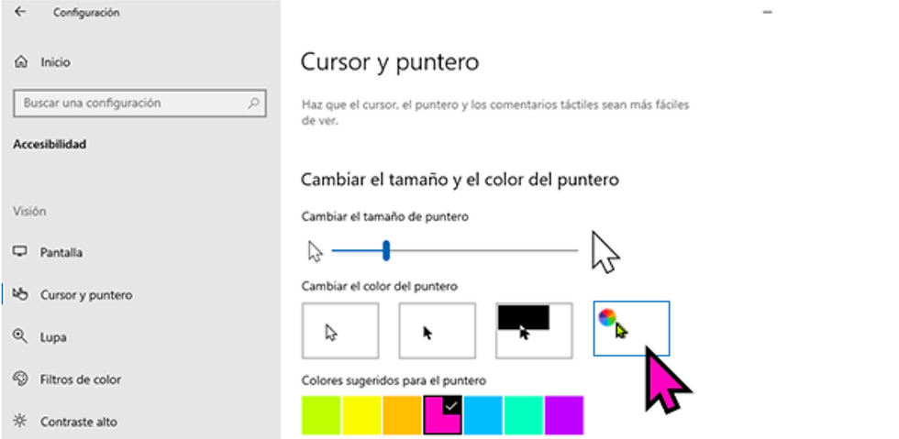Select the black pointer color option
This screenshot has height=439, width=899.
coord(438,331)
